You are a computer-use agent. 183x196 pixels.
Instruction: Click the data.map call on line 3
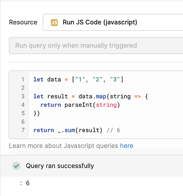tap(92, 97)
